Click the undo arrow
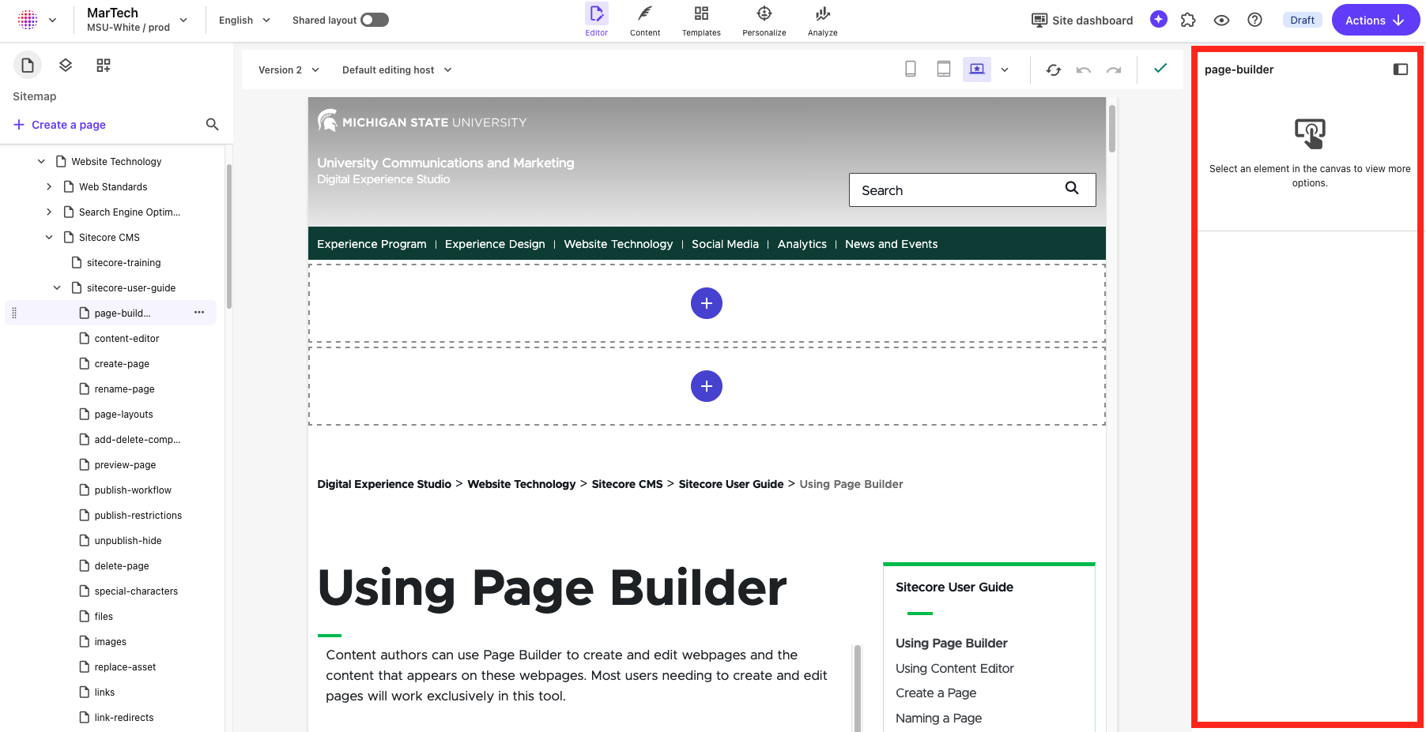This screenshot has height=732, width=1426. click(1084, 70)
